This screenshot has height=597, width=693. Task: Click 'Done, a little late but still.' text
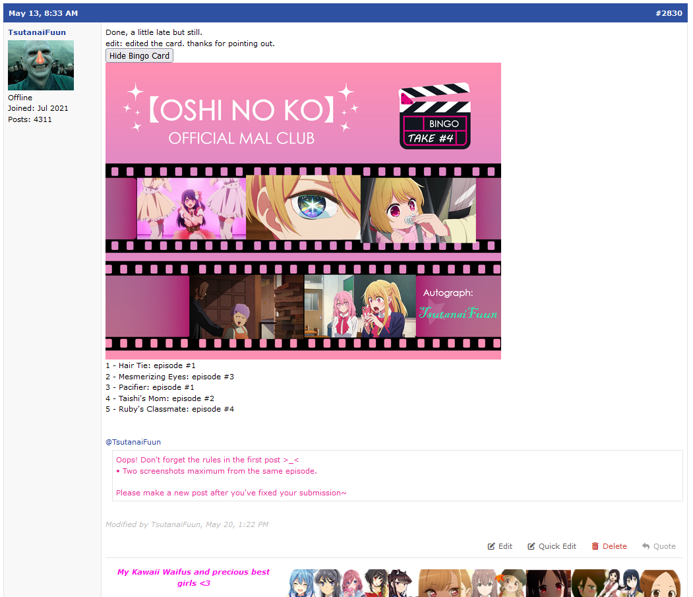click(154, 32)
